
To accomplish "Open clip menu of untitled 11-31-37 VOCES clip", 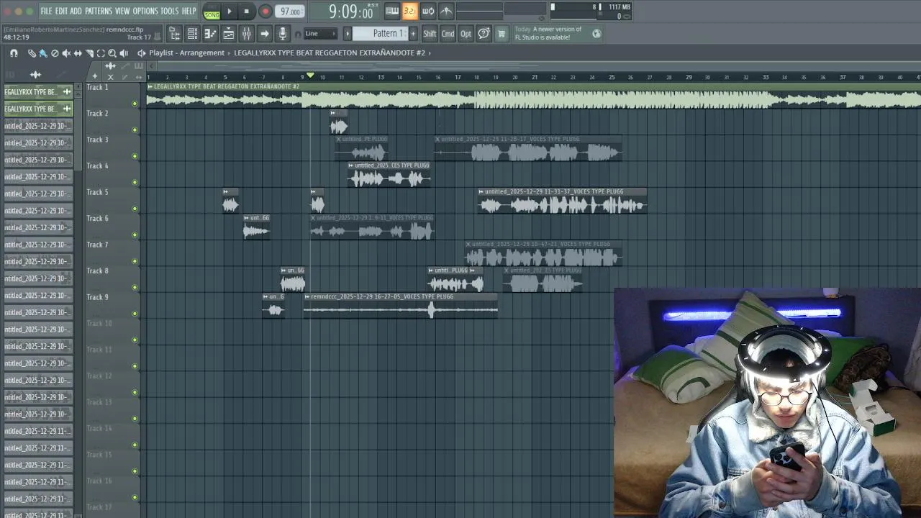I will (481, 192).
